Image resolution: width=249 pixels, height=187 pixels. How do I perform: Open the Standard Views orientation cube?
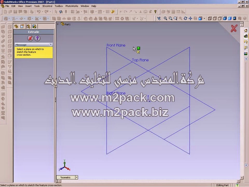(200, 18)
